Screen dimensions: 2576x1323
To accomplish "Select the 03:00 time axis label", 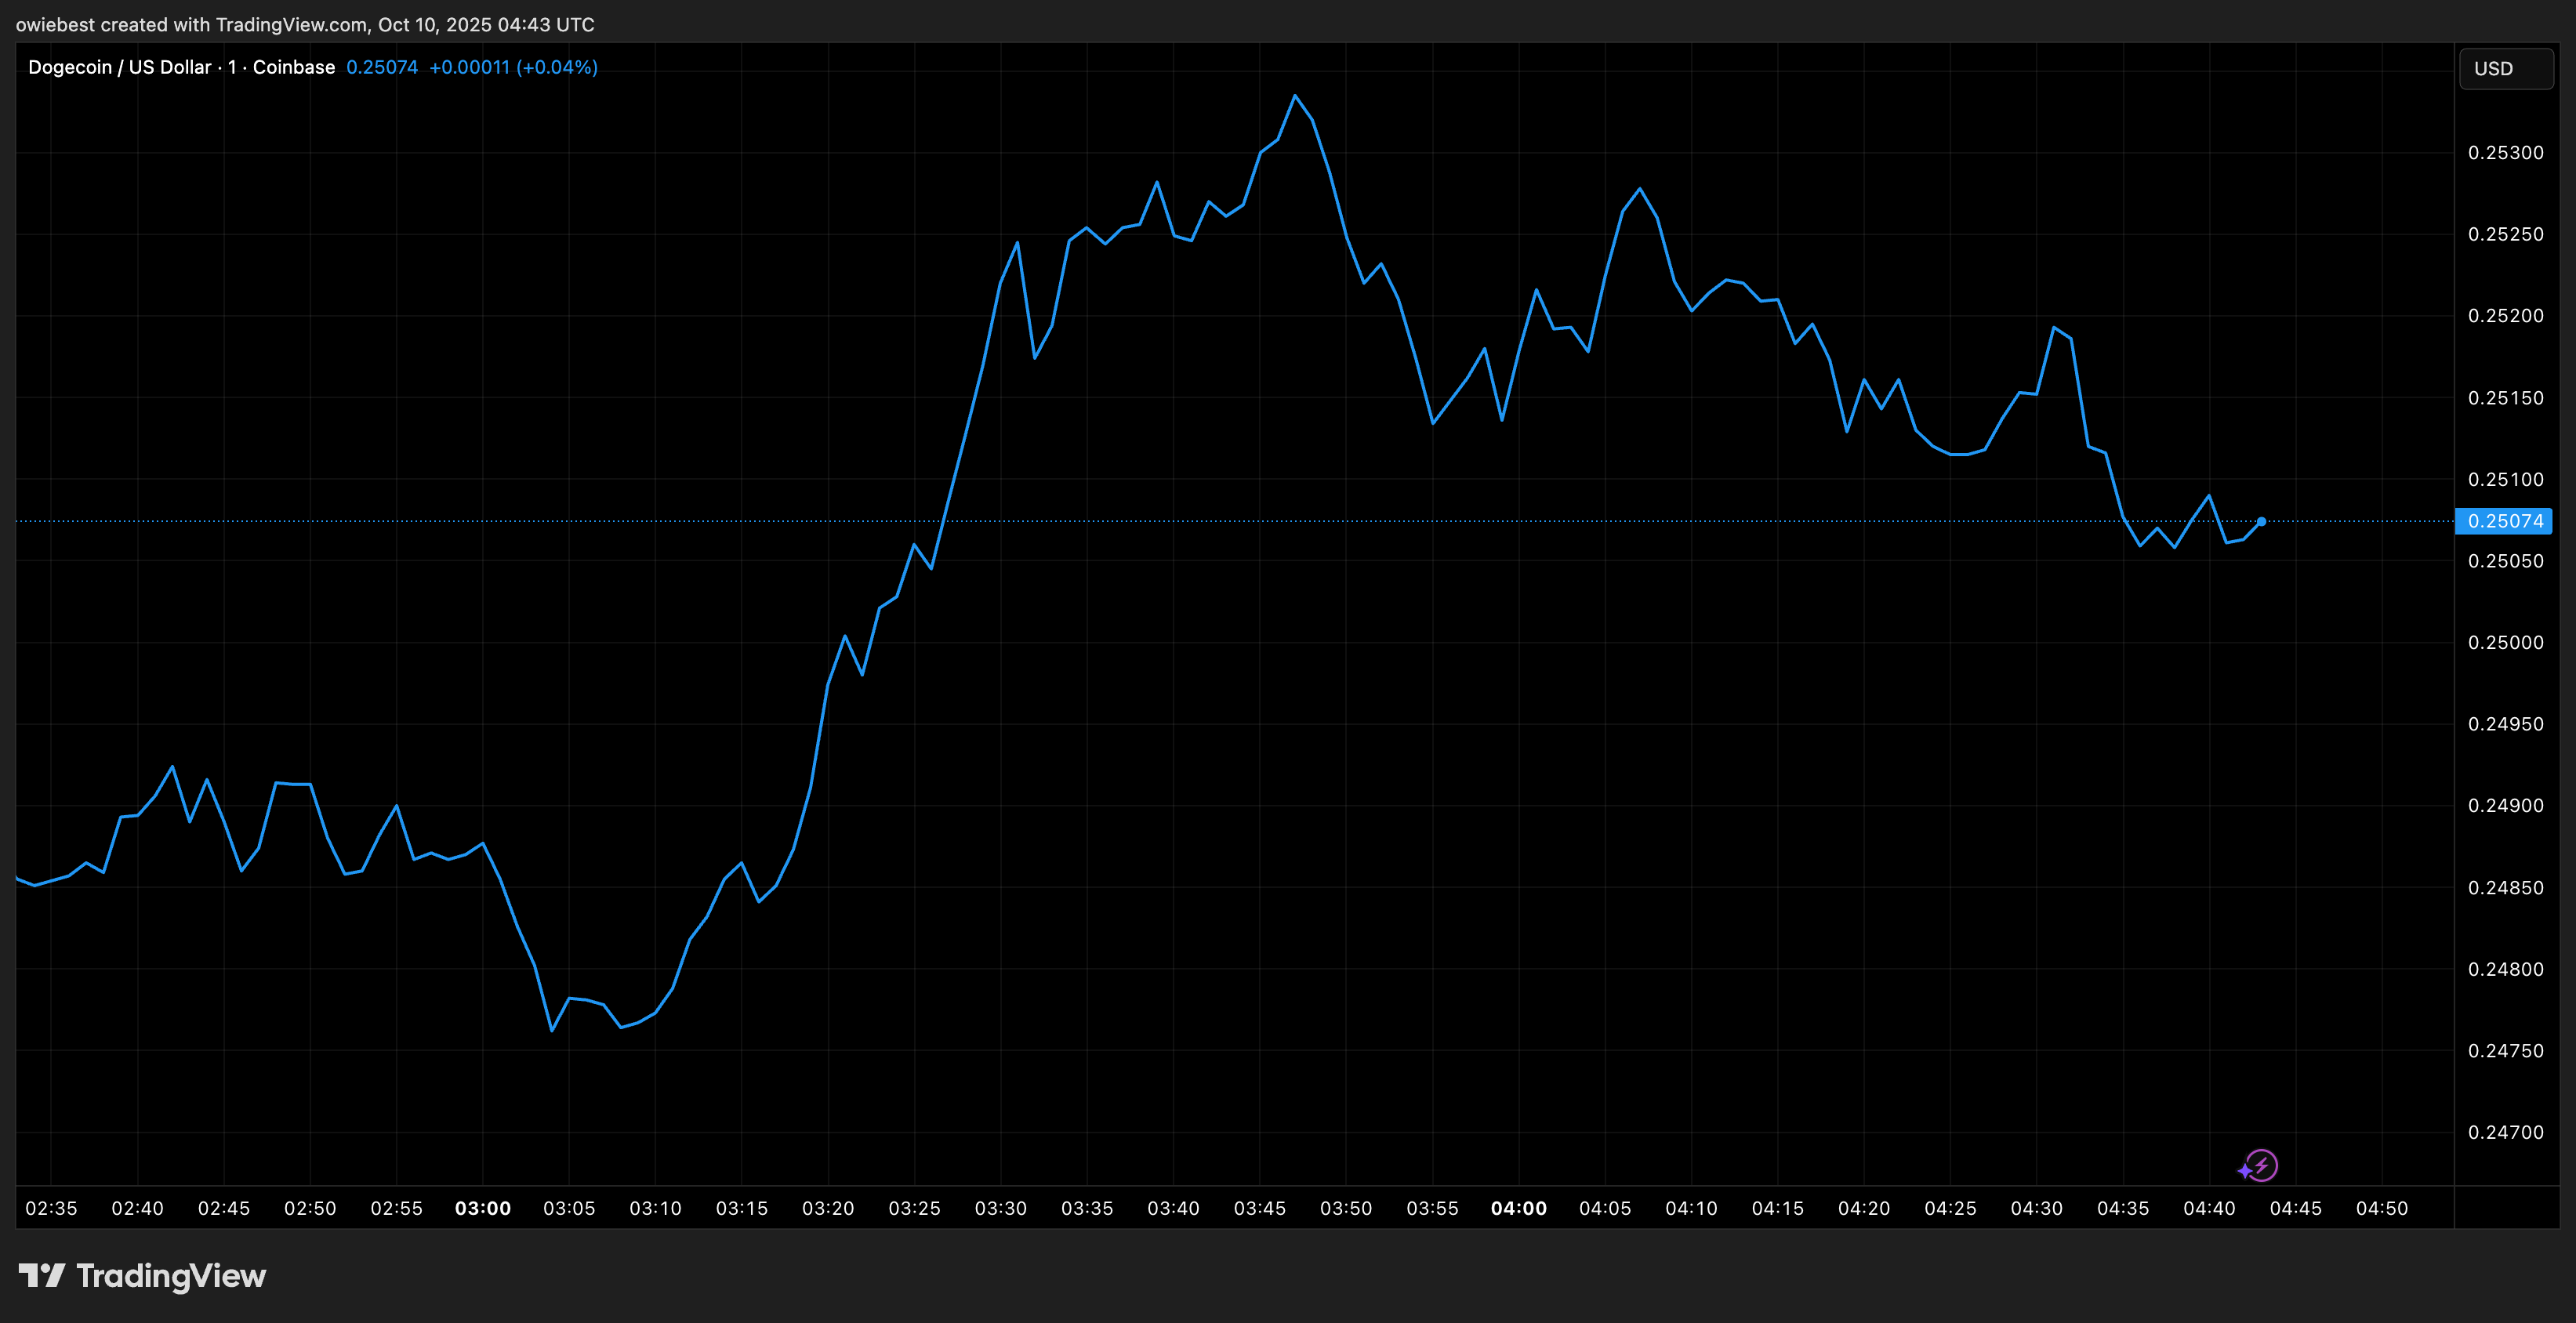I will [x=482, y=1208].
